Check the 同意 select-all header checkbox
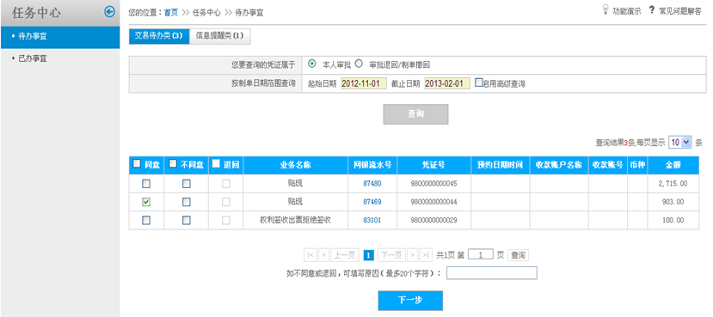 (138, 164)
